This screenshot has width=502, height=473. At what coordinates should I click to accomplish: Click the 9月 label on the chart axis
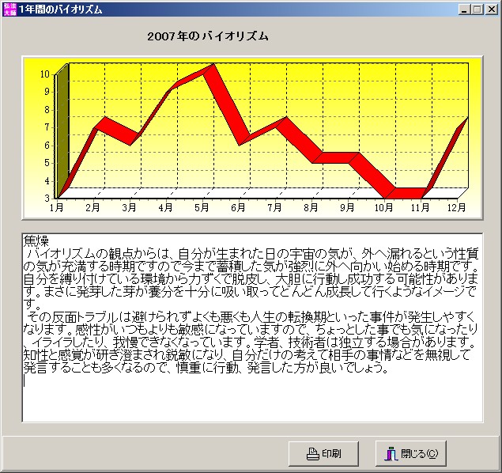[x=347, y=207]
